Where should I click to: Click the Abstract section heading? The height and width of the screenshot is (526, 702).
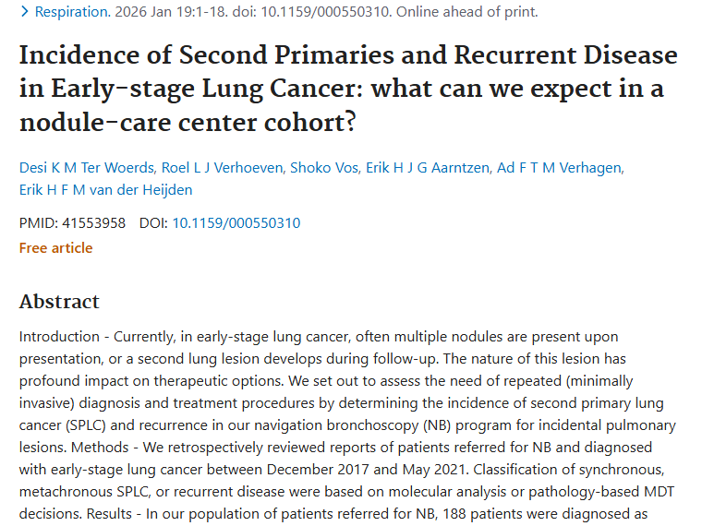59,302
